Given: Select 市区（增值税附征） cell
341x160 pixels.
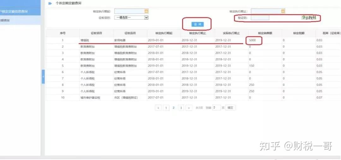Looking at the screenshot, I should [130, 98].
